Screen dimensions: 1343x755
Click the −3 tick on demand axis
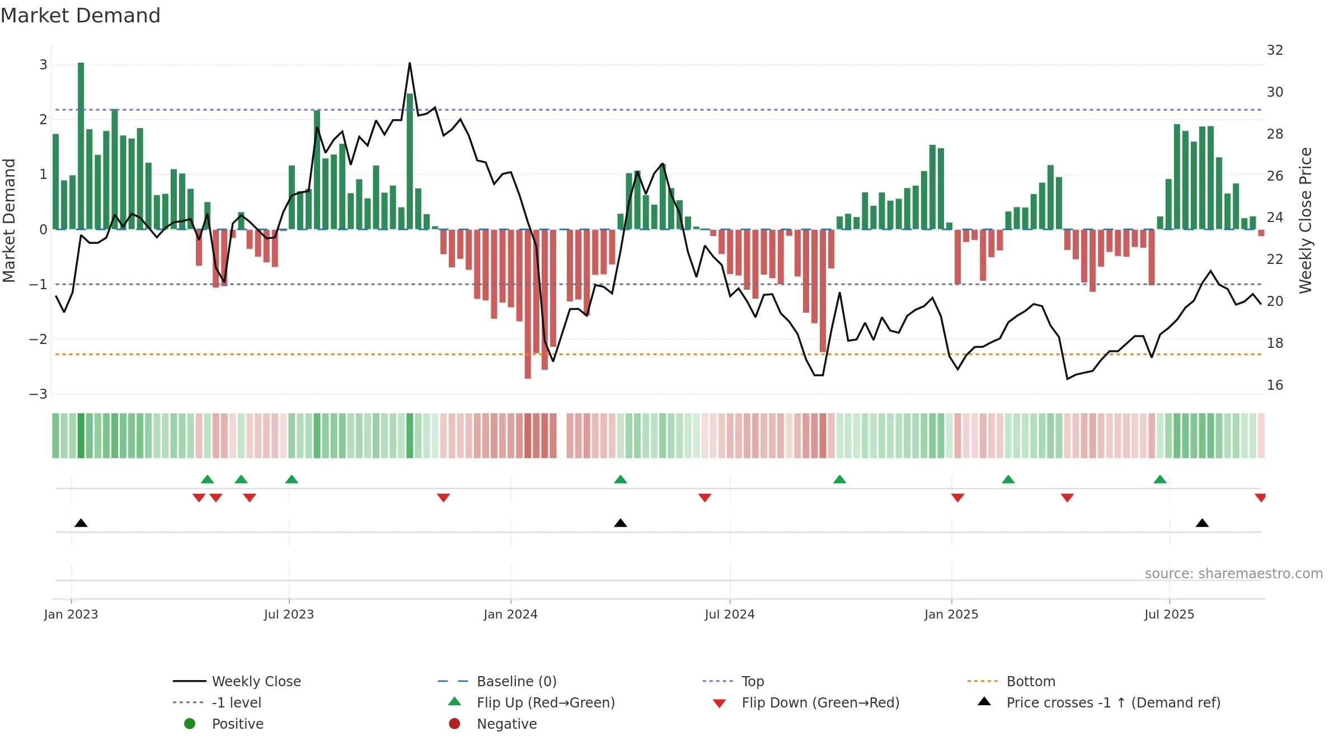coord(38,394)
